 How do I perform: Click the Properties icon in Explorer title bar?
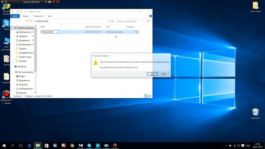coord(18,12)
